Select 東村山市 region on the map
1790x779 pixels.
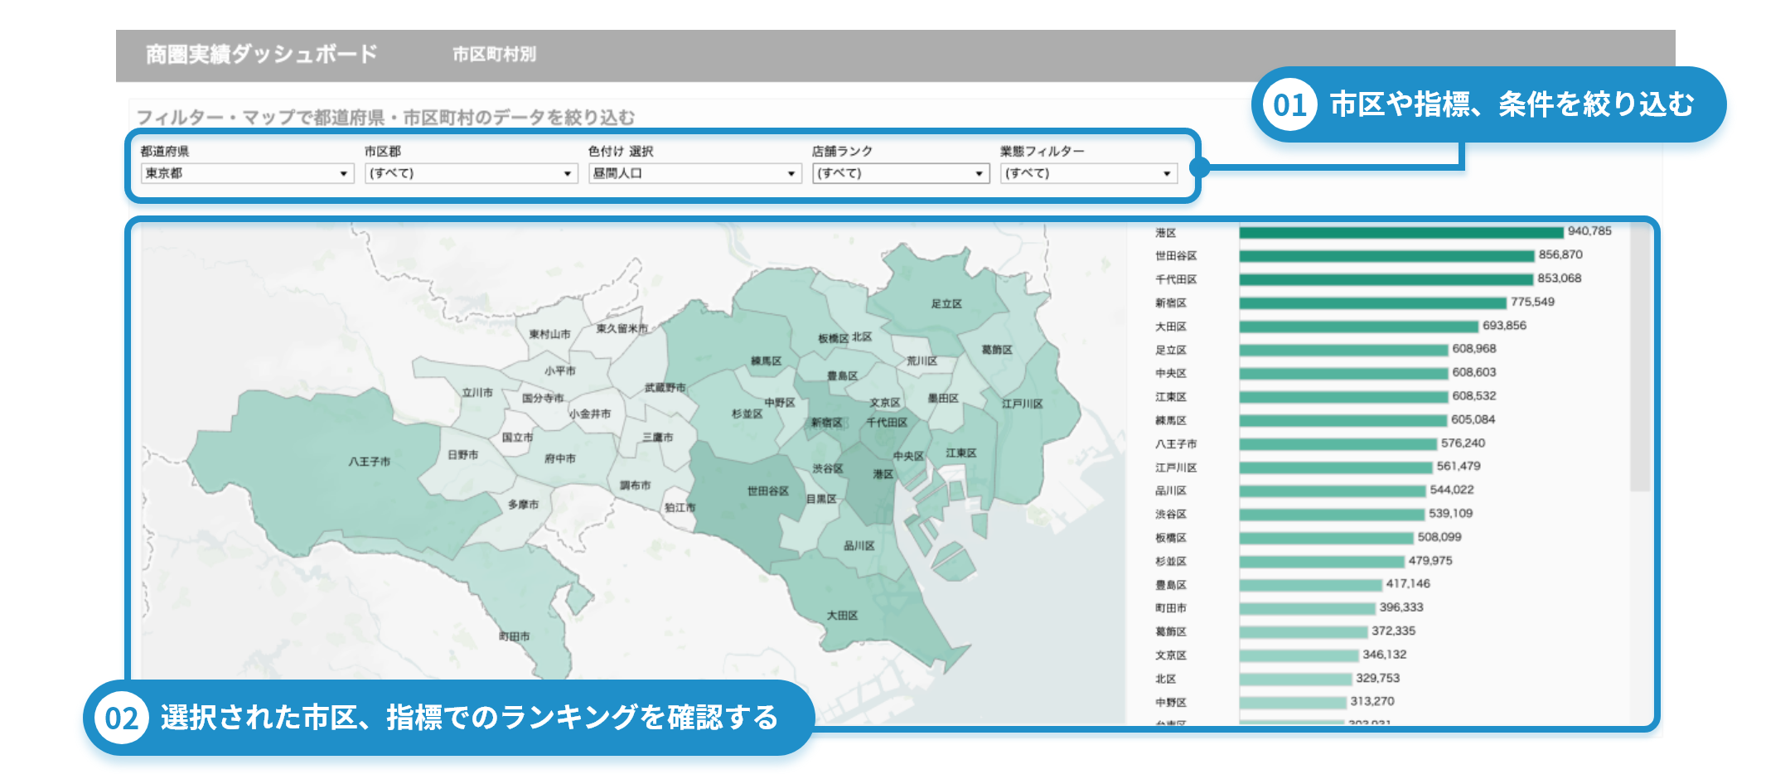pyautogui.click(x=550, y=336)
